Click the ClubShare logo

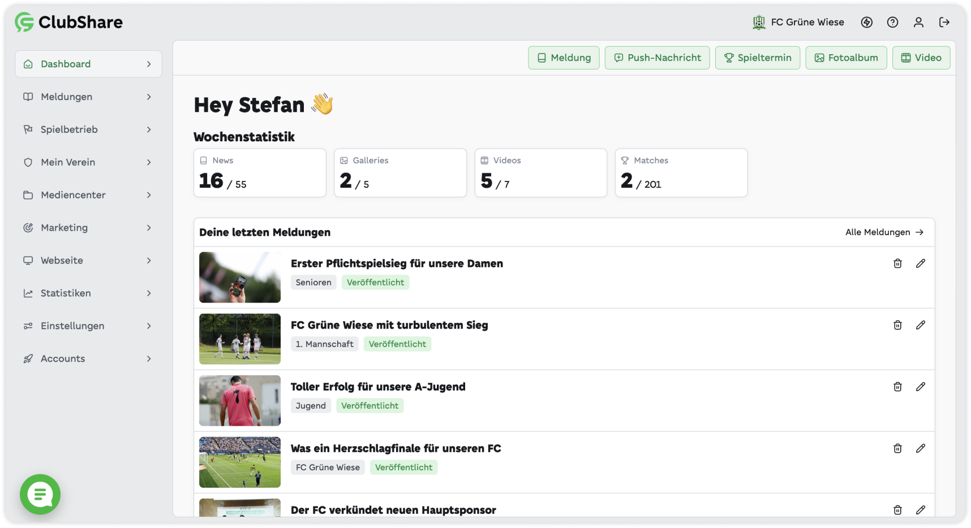click(68, 22)
